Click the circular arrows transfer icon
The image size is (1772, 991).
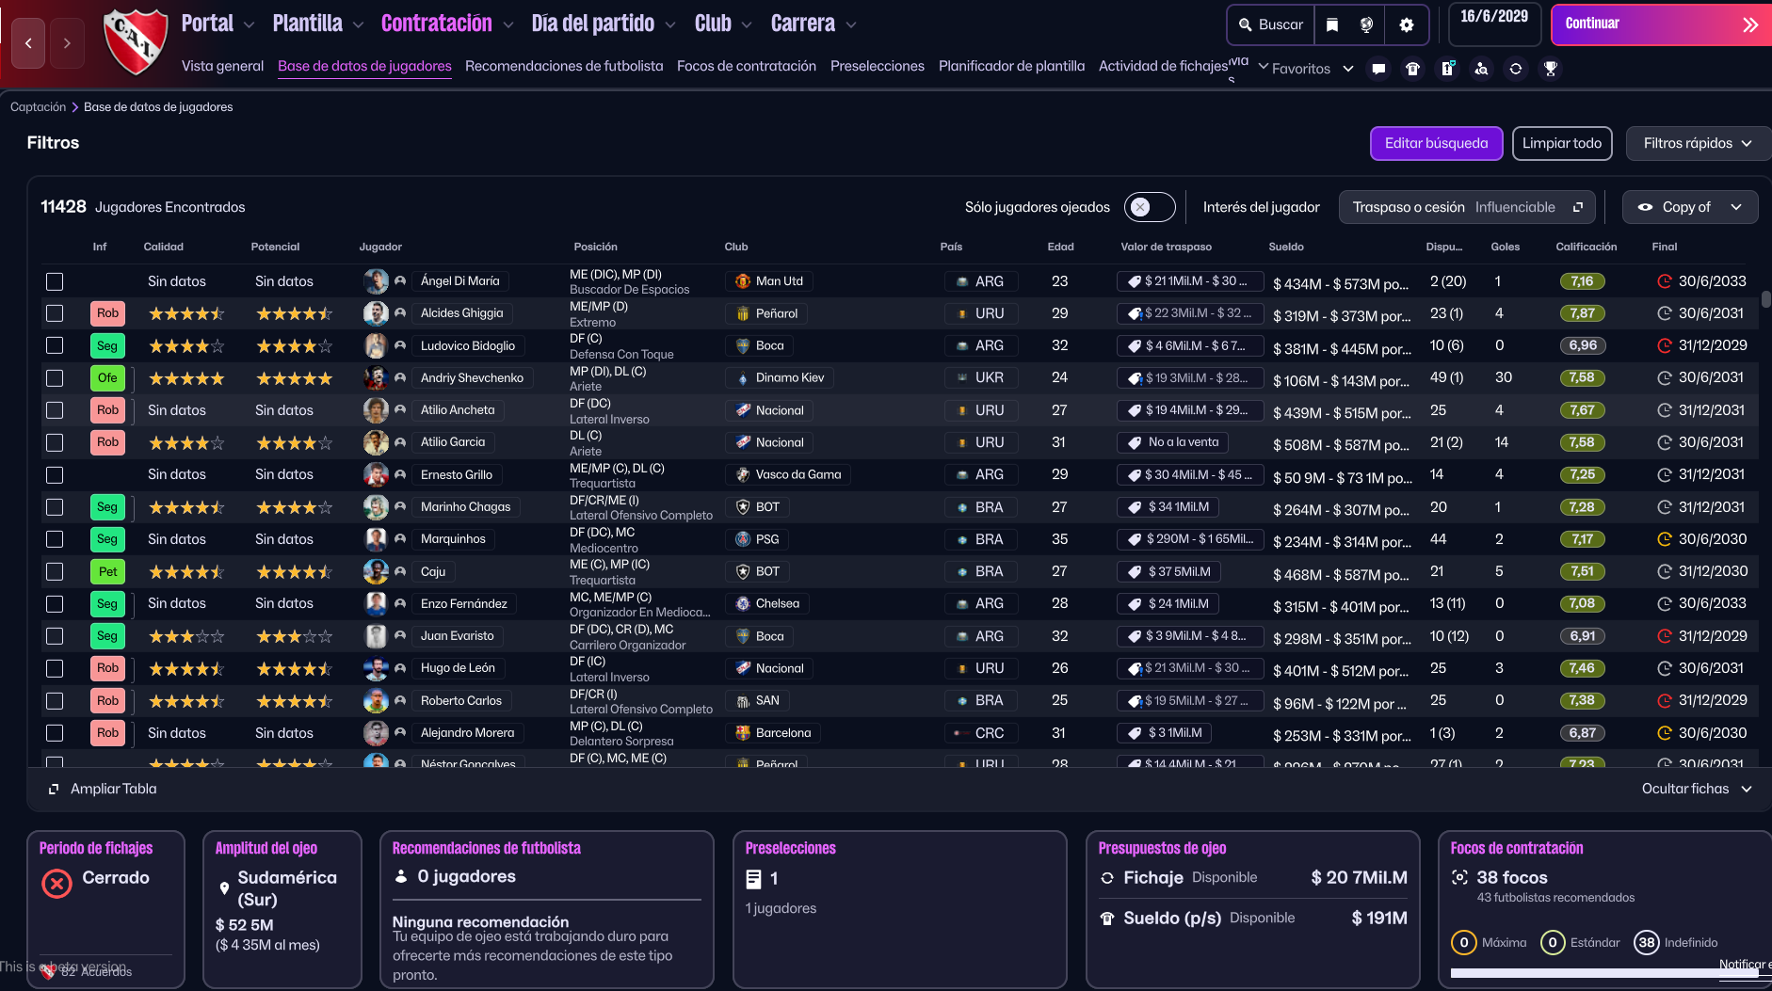pyautogui.click(x=1515, y=69)
